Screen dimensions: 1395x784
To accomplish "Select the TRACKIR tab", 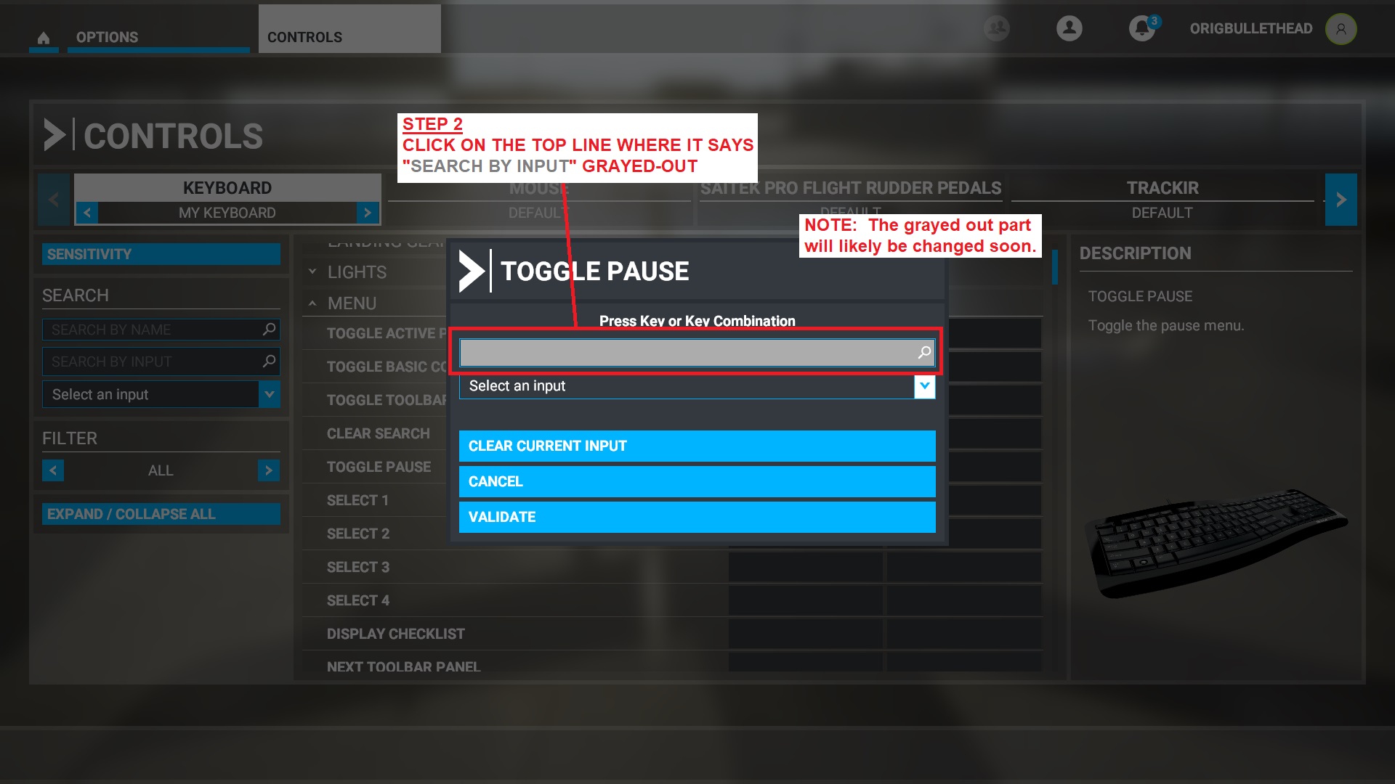I will tap(1163, 187).
